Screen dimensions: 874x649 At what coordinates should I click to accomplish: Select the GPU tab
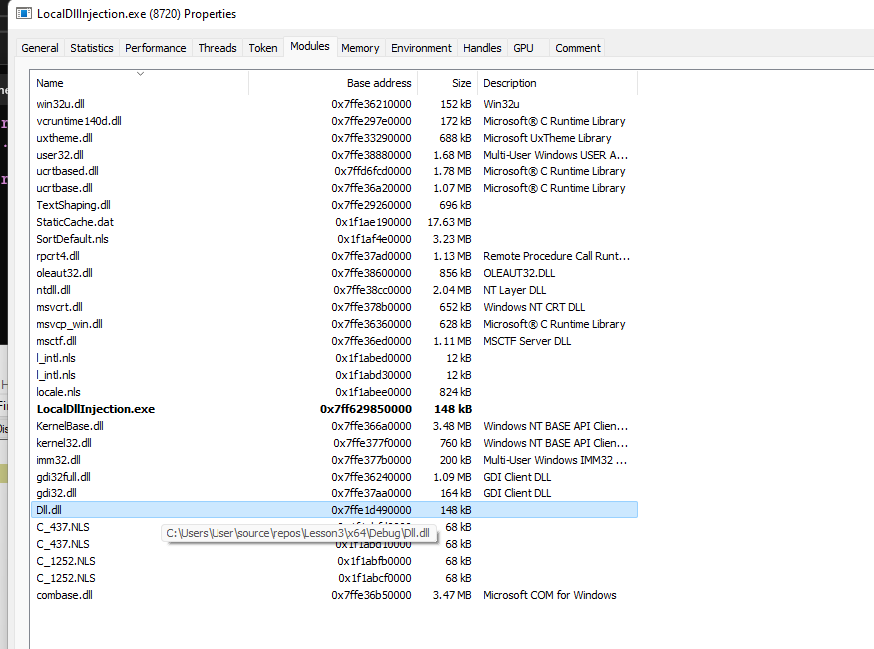[x=523, y=48]
